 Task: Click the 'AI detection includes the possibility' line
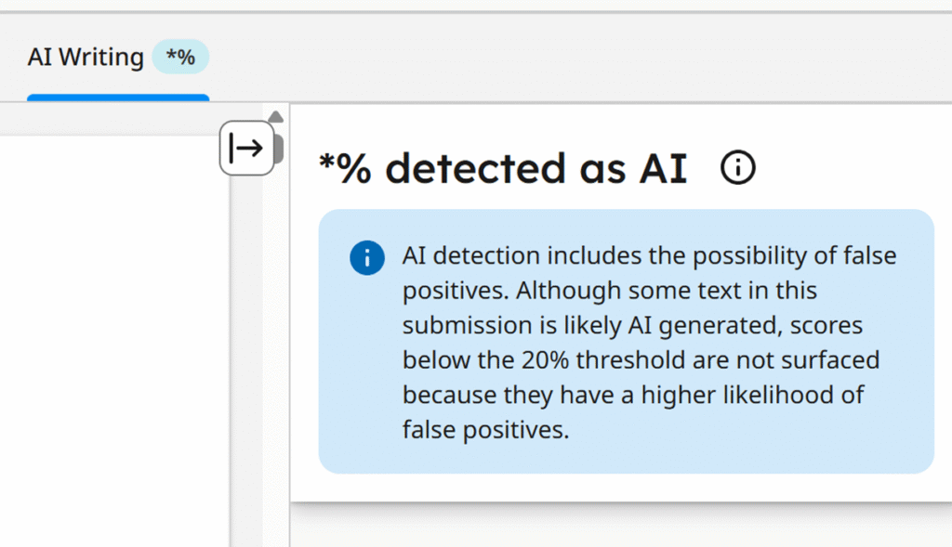tap(649, 255)
